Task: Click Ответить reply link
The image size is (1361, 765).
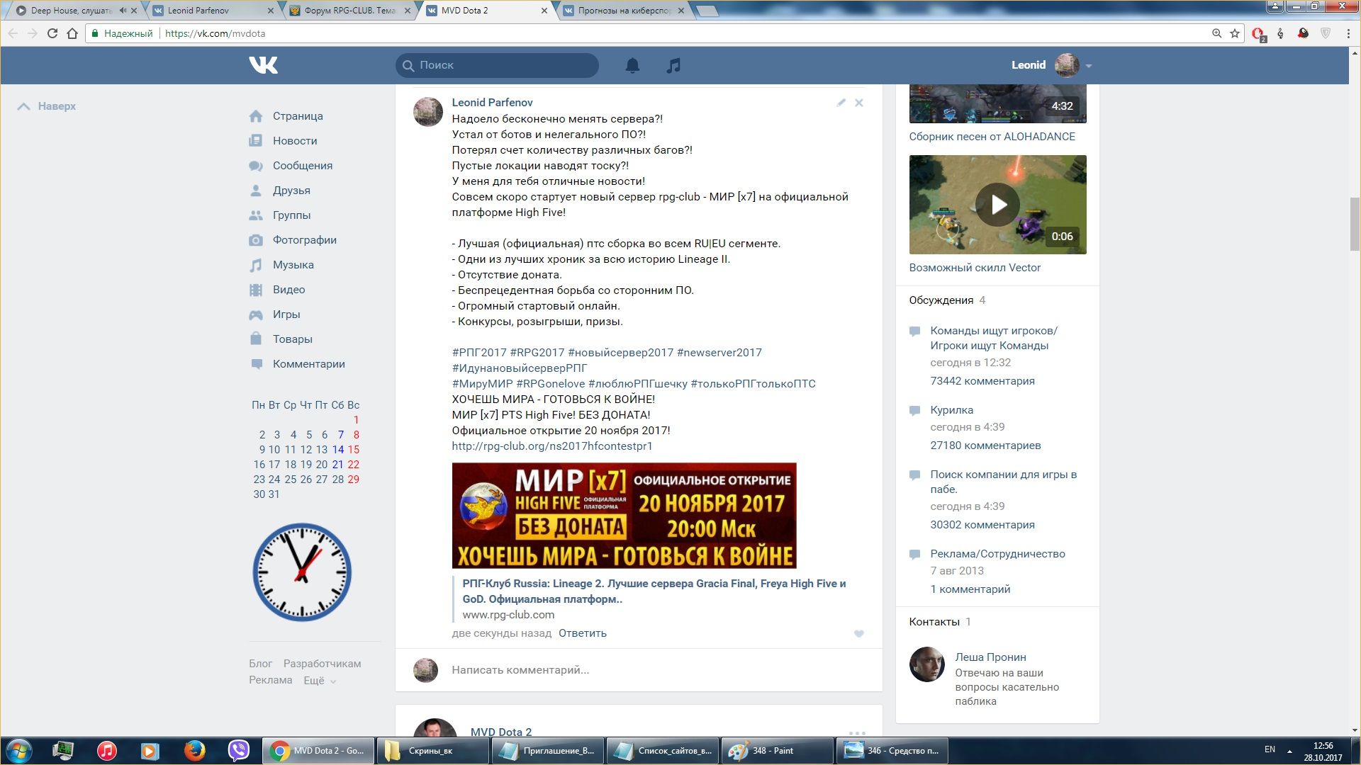Action: (582, 633)
